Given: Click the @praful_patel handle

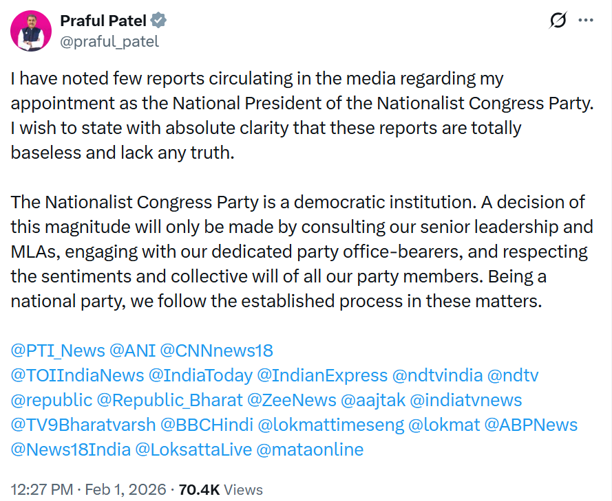Looking at the screenshot, I should click(x=109, y=41).
